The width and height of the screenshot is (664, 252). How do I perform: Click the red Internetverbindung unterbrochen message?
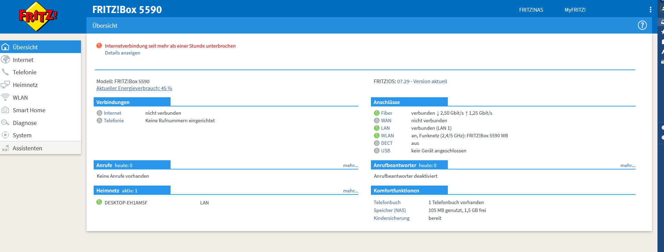click(x=170, y=46)
